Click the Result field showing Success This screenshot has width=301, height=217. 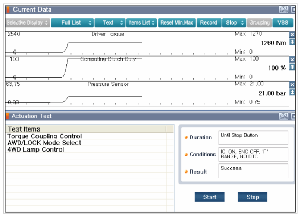[x=253, y=171]
